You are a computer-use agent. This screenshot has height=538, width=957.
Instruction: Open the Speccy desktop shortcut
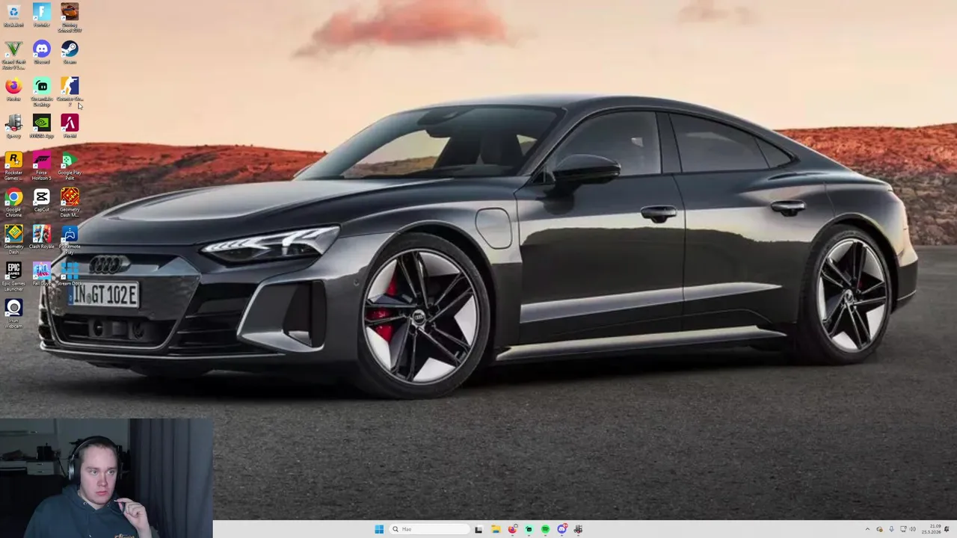pos(13,126)
